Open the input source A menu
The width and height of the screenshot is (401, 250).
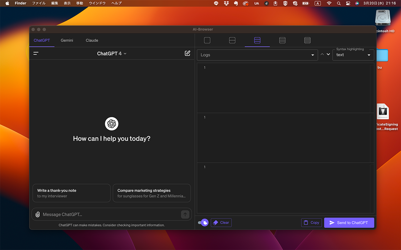coord(318,3)
